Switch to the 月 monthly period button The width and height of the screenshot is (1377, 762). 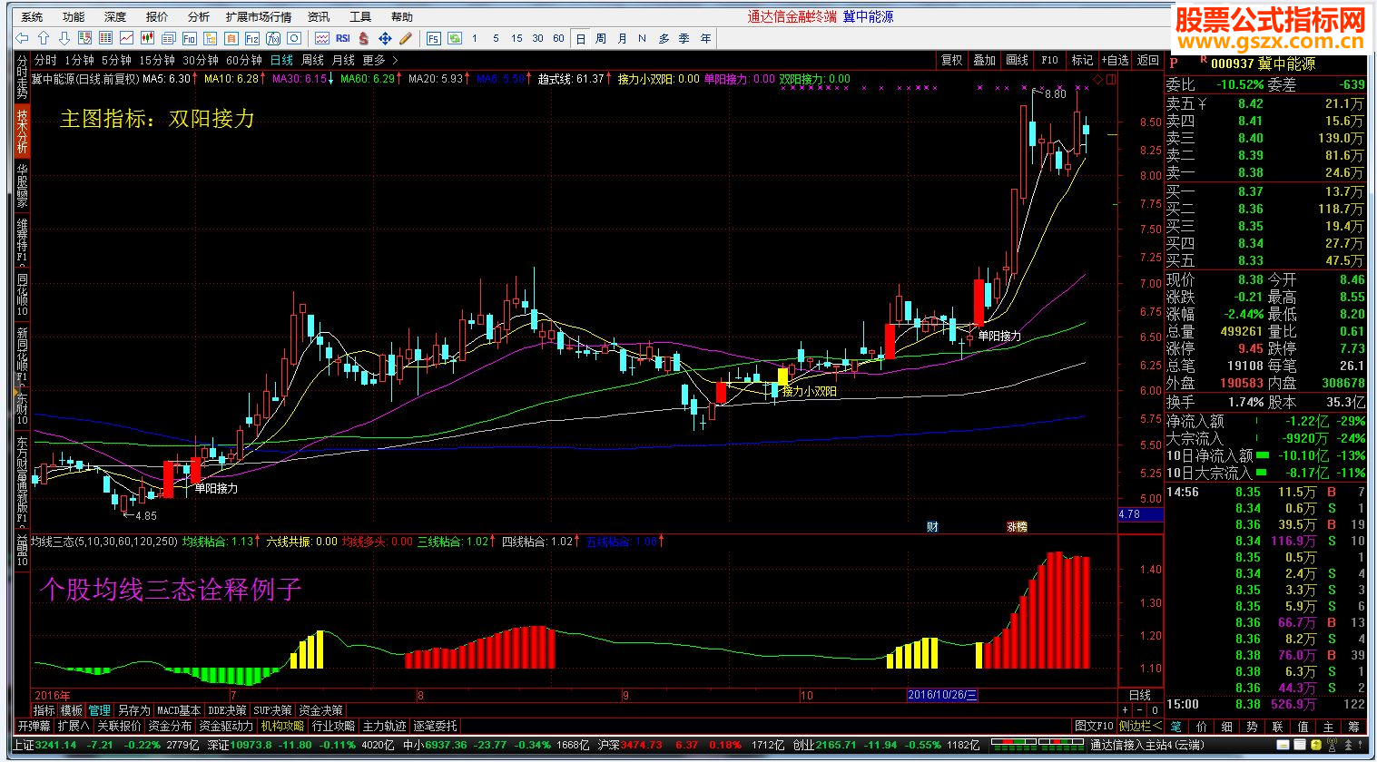point(622,38)
